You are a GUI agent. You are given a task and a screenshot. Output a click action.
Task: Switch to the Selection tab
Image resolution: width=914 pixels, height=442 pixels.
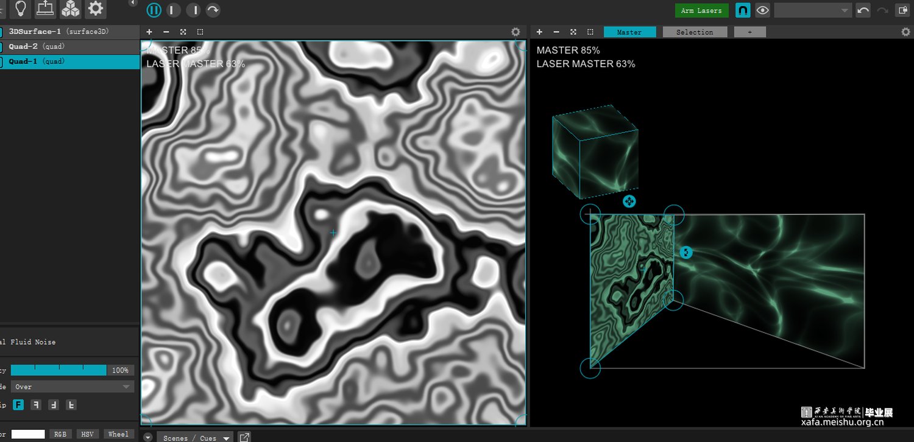(695, 32)
